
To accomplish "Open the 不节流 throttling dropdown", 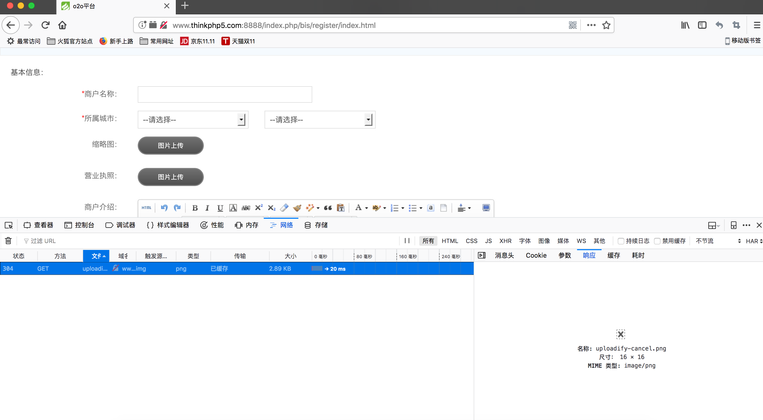I will click(718, 241).
